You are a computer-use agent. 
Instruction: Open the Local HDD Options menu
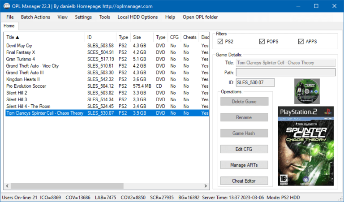point(138,17)
